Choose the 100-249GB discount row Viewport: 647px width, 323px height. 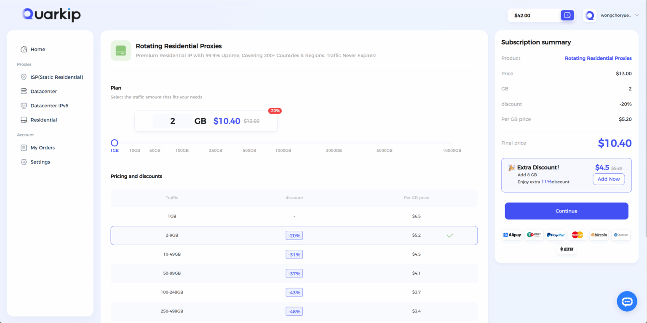[x=294, y=292]
